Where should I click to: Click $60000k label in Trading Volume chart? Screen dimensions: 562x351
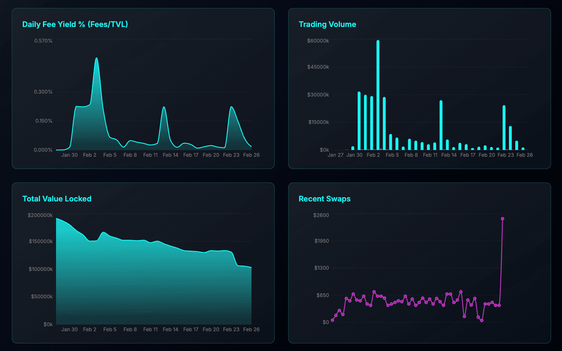point(318,41)
